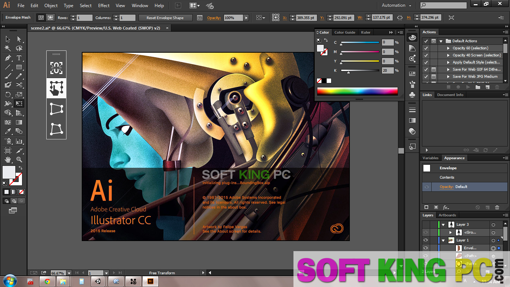Switch to the Artboards tab
Viewport: 510px width, 287px height.
447,215
